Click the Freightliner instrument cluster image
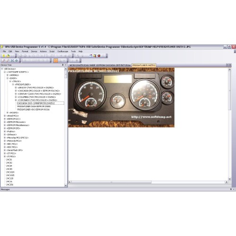The image size is (236, 236). [x=121, y=97]
